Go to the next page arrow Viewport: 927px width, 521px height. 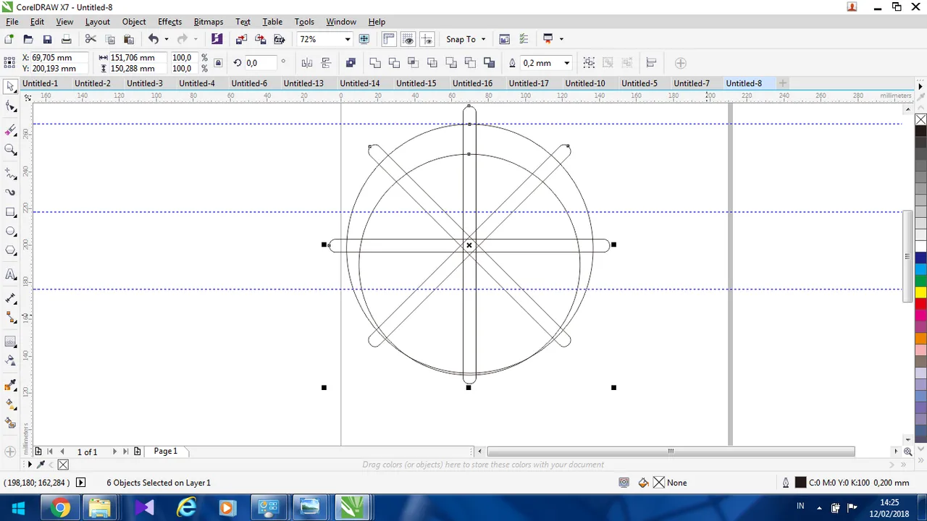point(114,452)
